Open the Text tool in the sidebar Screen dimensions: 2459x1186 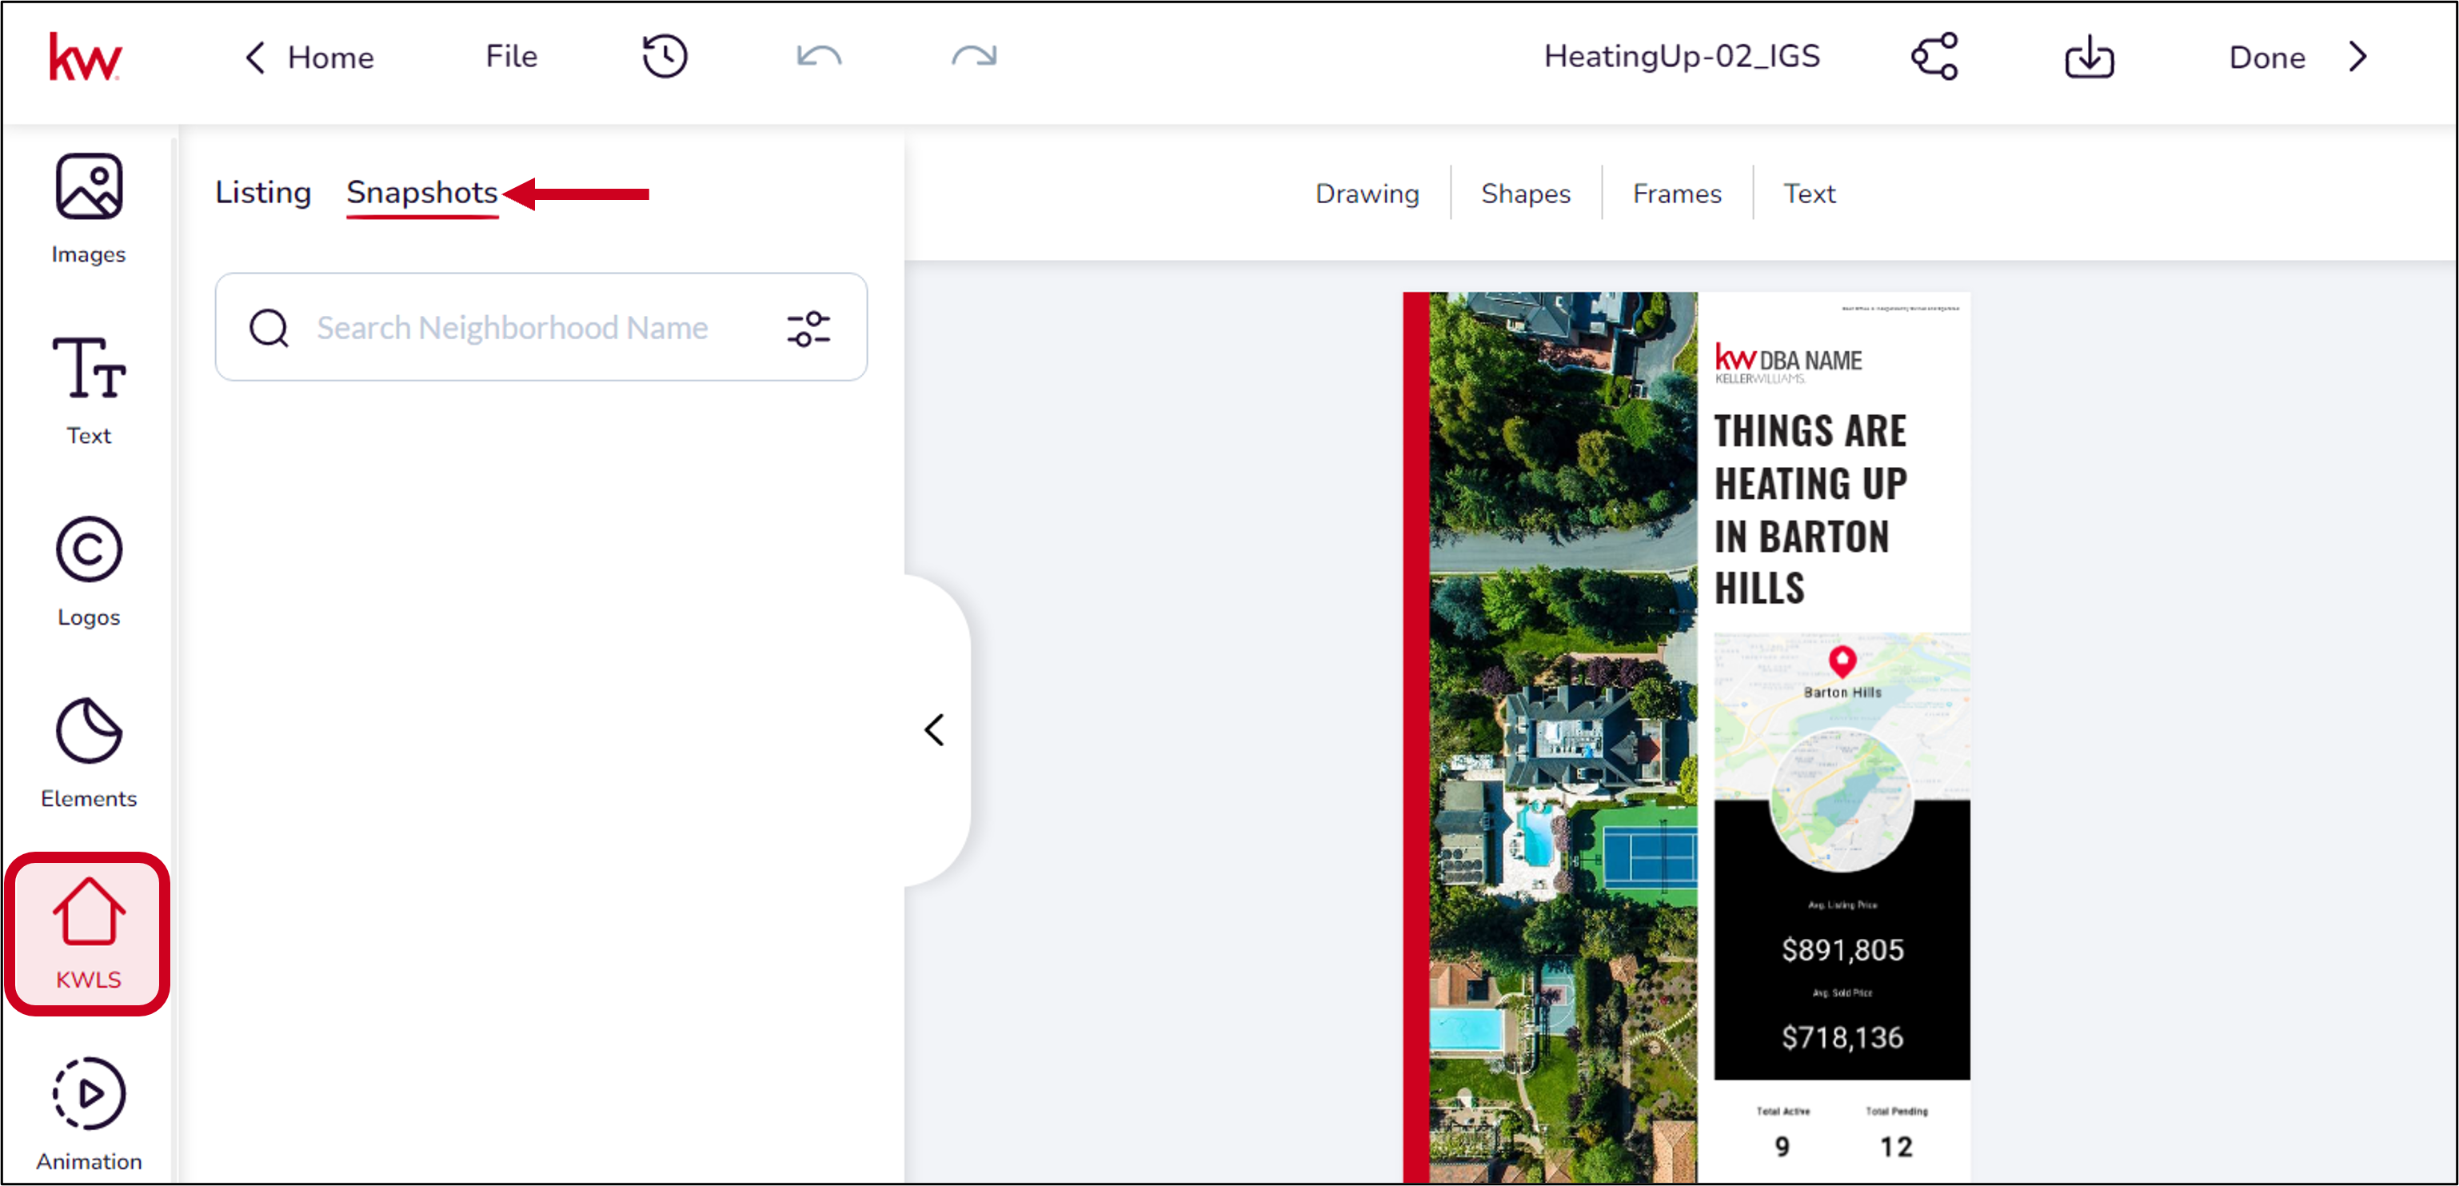coord(88,390)
